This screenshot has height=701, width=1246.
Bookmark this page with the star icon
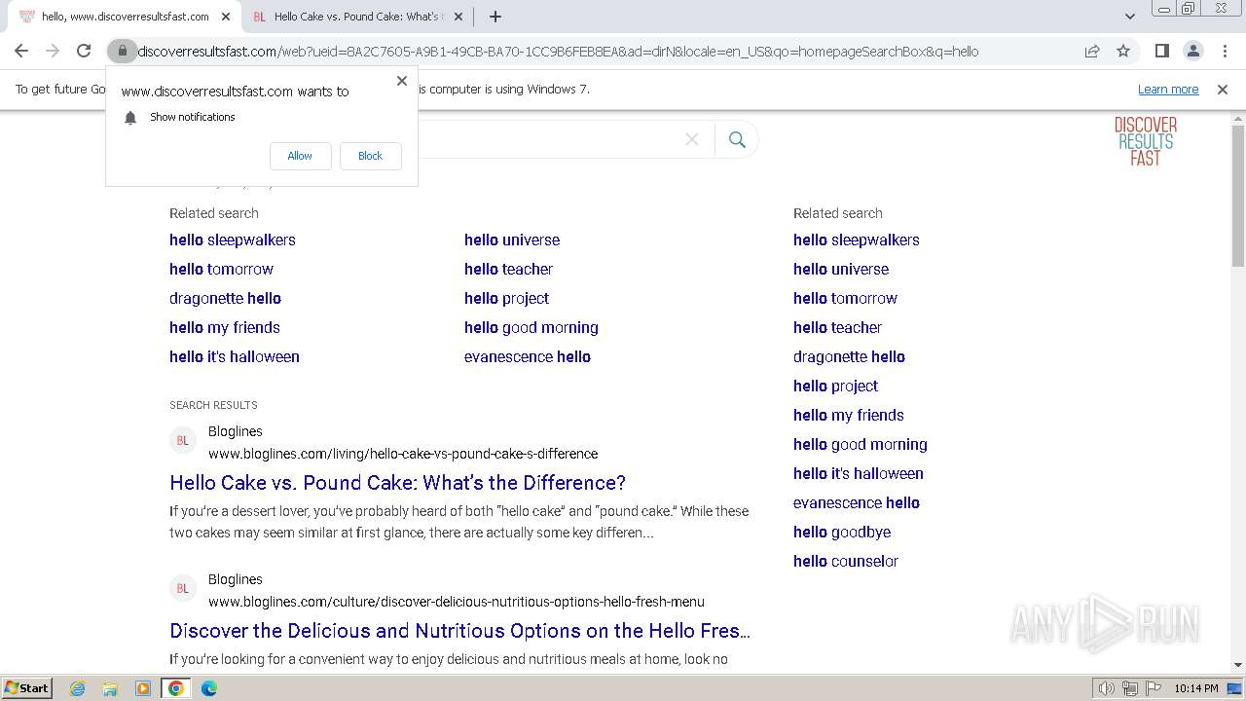1123,51
